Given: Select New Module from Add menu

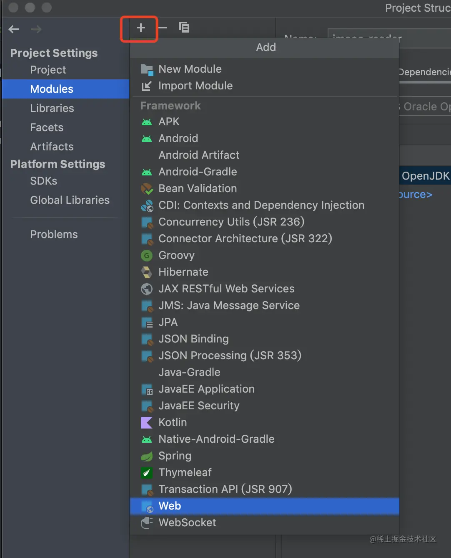Looking at the screenshot, I should click(x=190, y=69).
